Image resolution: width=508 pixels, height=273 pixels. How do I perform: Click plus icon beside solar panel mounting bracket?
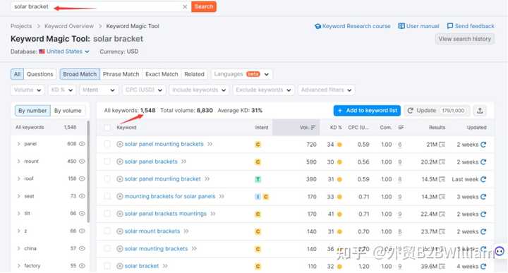pyautogui.click(x=119, y=179)
